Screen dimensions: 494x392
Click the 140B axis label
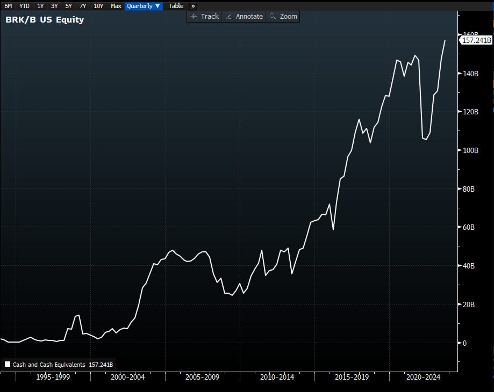point(470,74)
